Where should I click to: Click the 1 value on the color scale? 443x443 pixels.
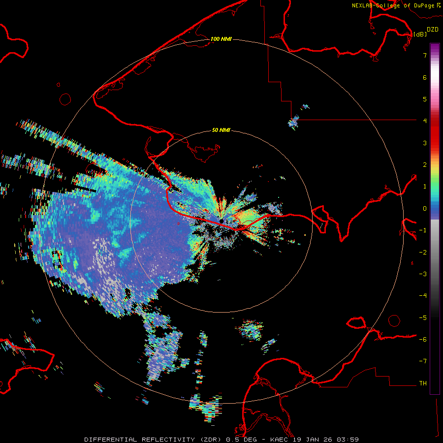[x=425, y=187]
